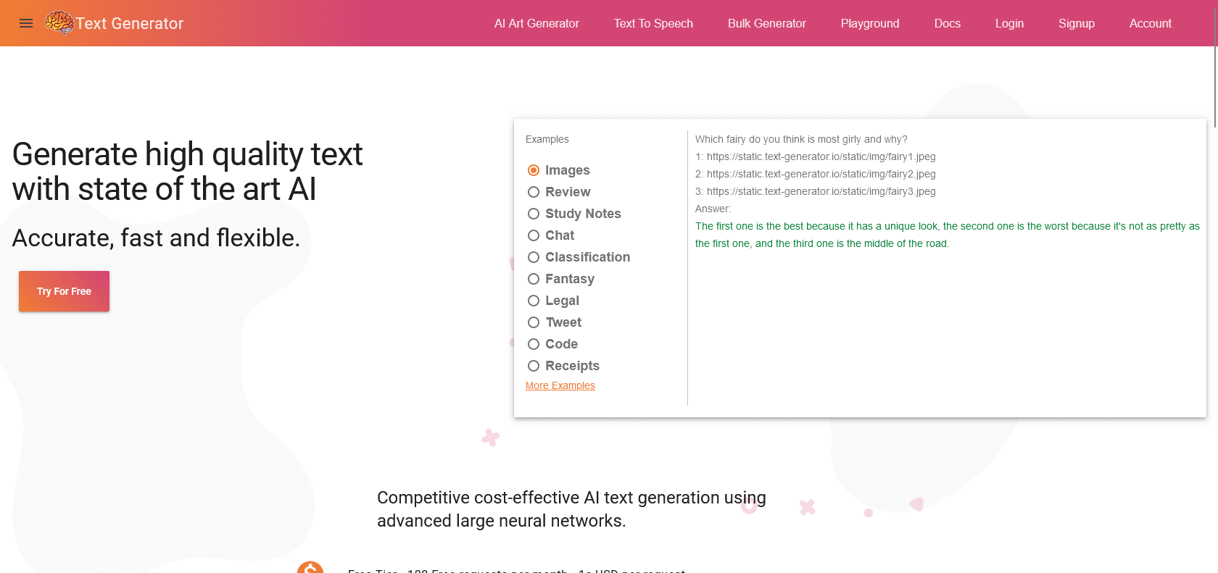The image size is (1218, 573).
Task: Open More Examples link
Action: tap(560, 385)
